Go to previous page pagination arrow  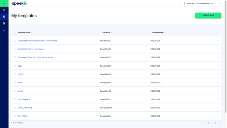coord(204,123)
